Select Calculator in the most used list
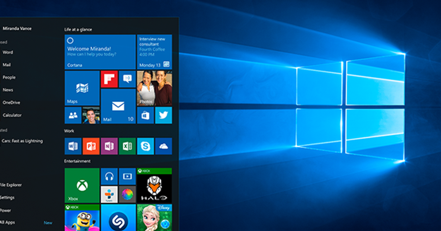The image size is (441, 231). (12, 115)
